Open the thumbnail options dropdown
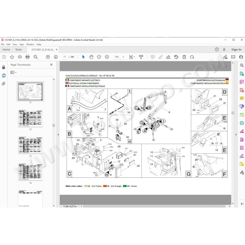245x245 pixels. click(13, 72)
